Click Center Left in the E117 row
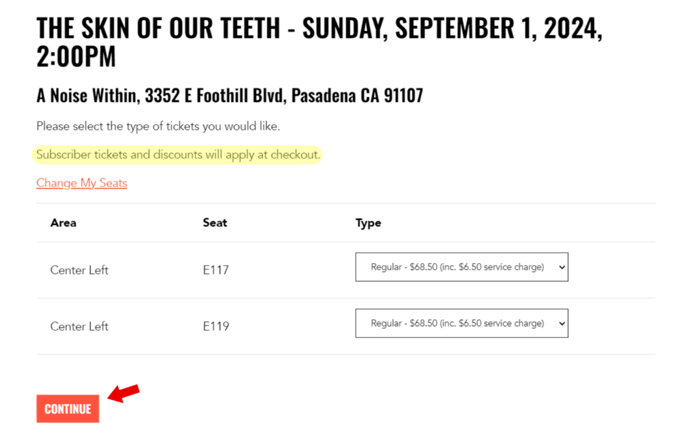Image resolution: width=692 pixels, height=437 pixels. click(x=79, y=270)
